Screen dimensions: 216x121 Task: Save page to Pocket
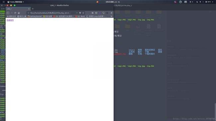coord(80,13)
